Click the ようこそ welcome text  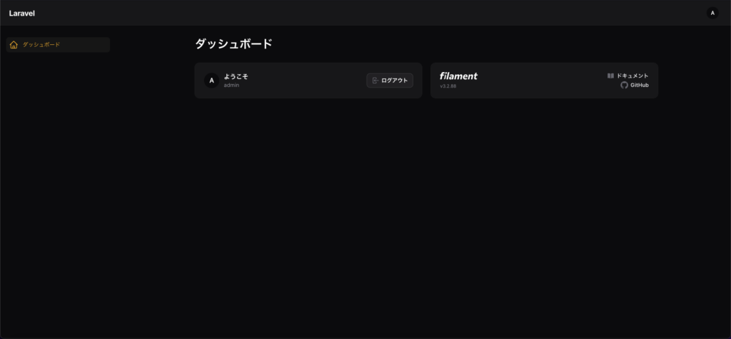(236, 77)
